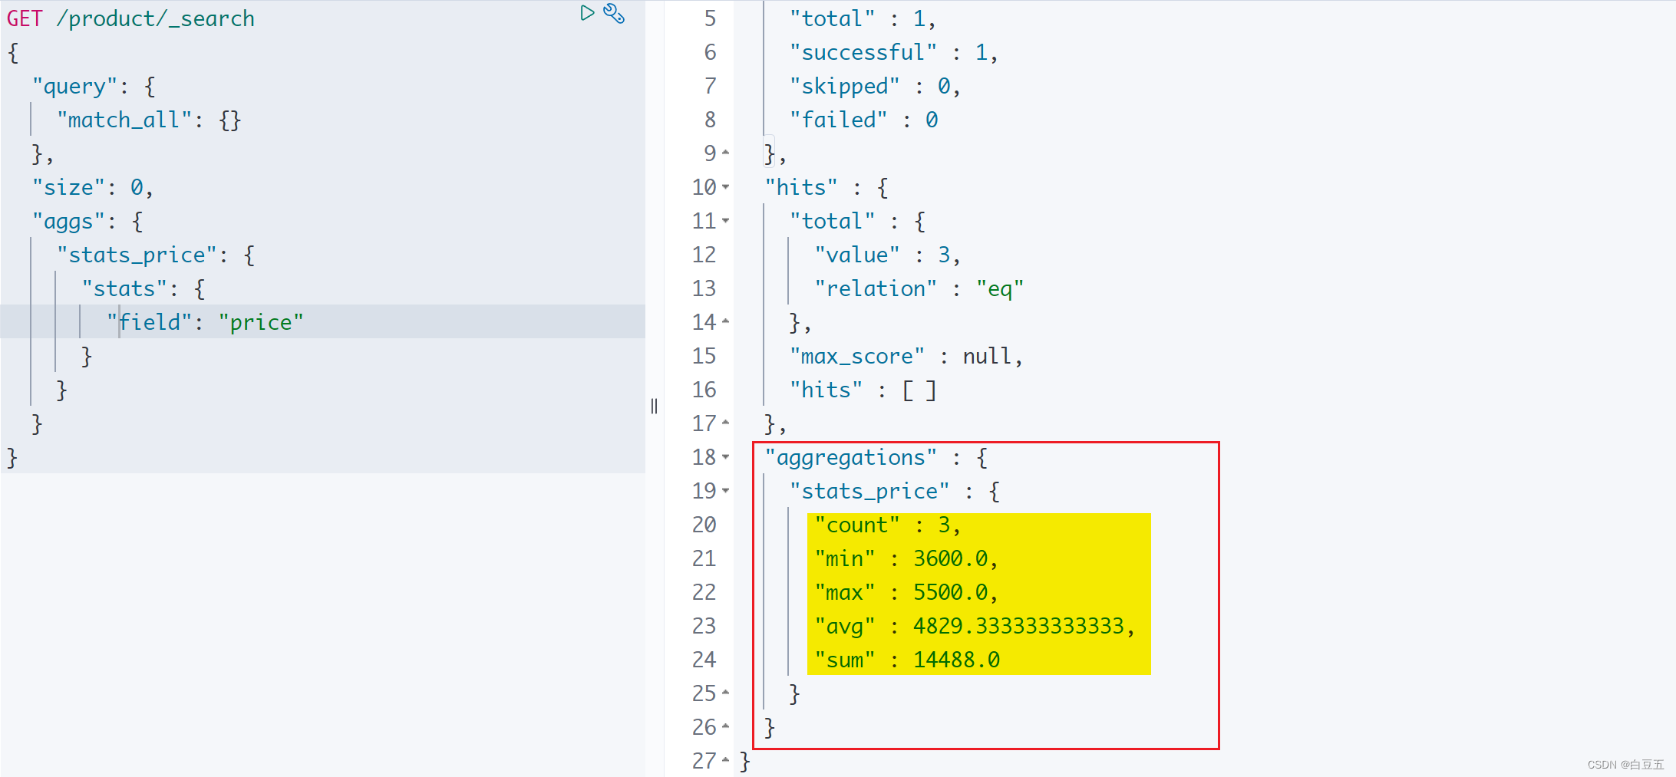Run the request with the play icon
Viewport: 1676px width, 777px height.
(x=587, y=13)
